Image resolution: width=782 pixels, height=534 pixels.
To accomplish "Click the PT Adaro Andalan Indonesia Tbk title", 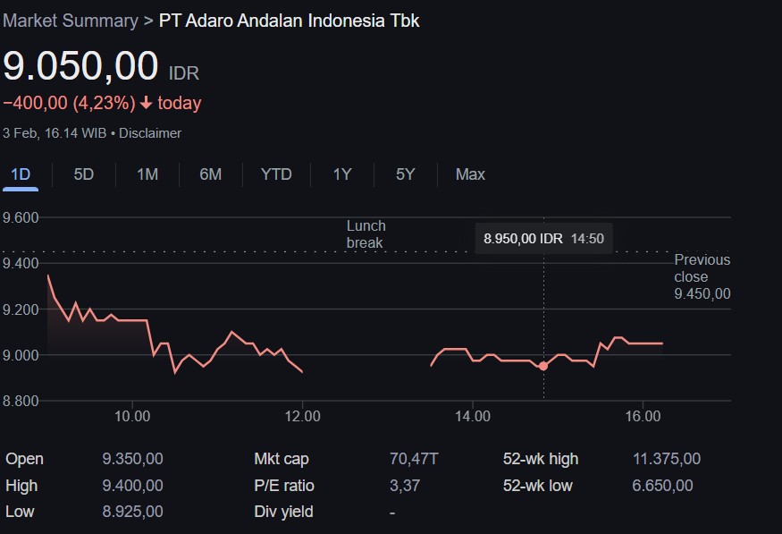I will click(x=289, y=20).
